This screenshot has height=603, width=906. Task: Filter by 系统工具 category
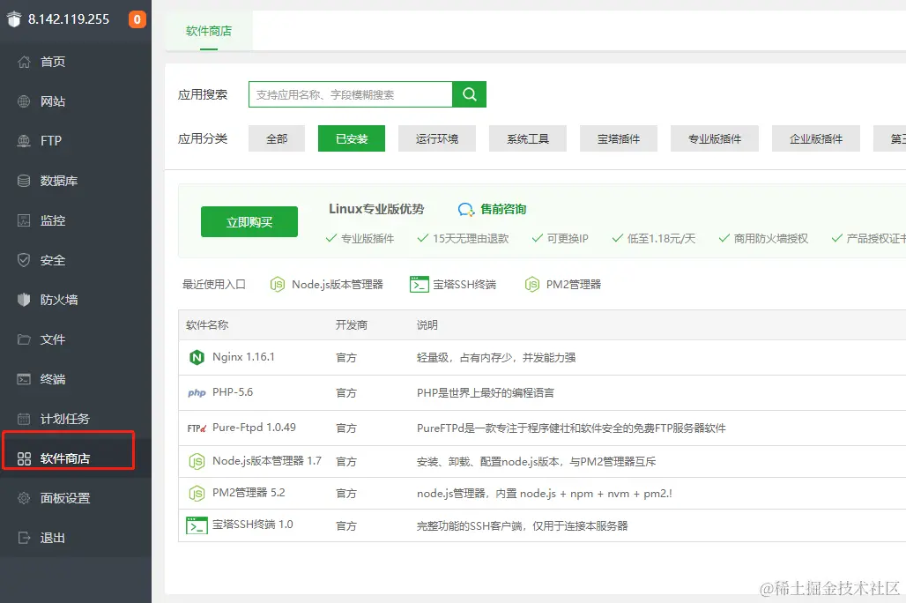tap(528, 138)
